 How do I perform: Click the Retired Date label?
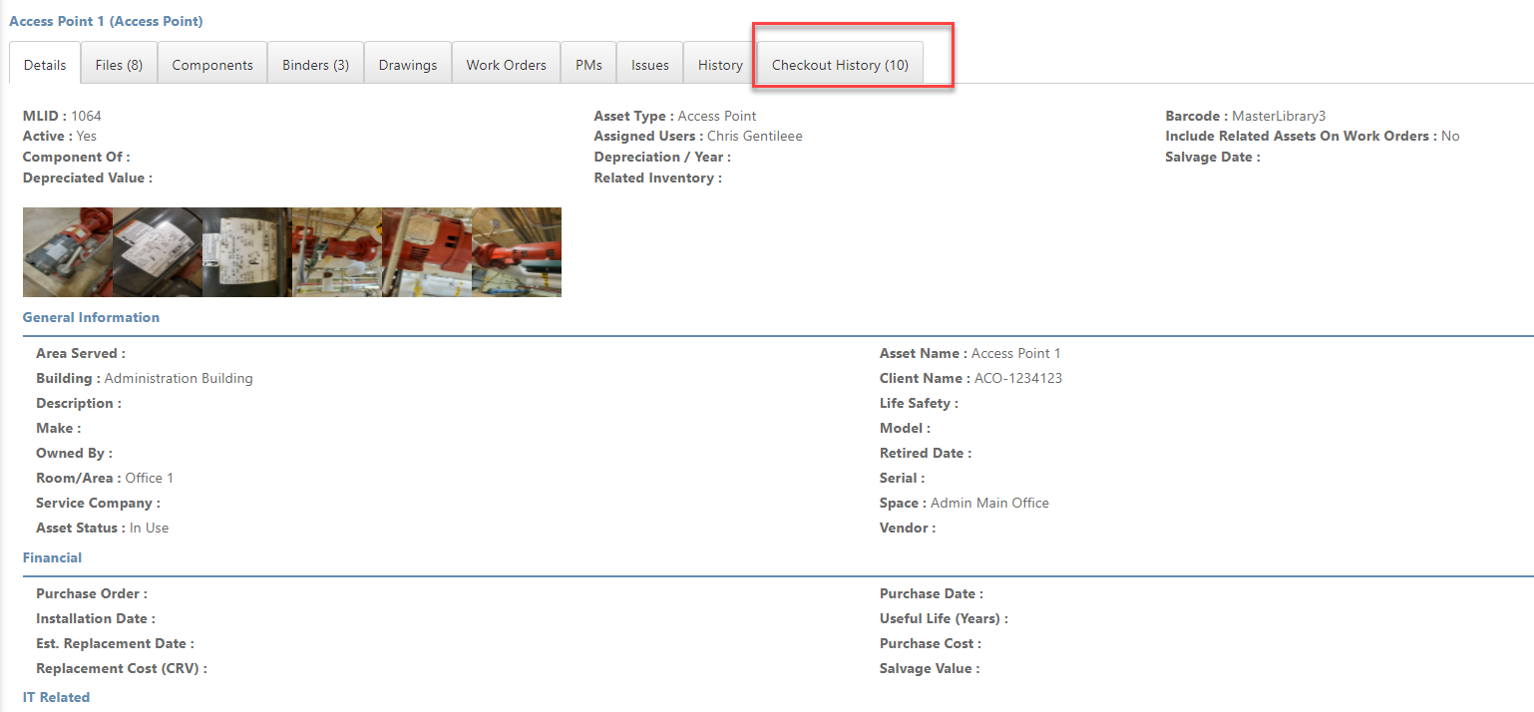coord(926,453)
